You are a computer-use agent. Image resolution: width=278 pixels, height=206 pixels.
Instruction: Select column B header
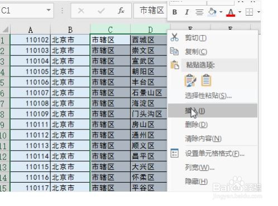tap(70, 30)
